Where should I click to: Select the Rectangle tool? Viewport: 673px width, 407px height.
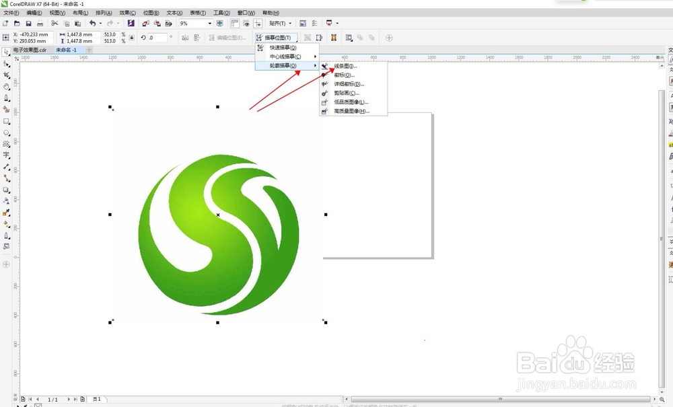7,121
